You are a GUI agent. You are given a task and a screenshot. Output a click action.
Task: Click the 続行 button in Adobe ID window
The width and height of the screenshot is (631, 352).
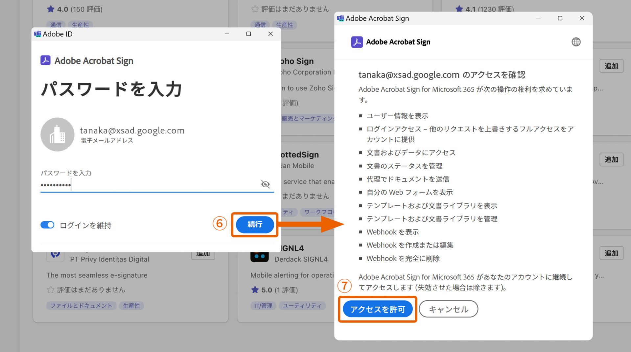click(255, 224)
